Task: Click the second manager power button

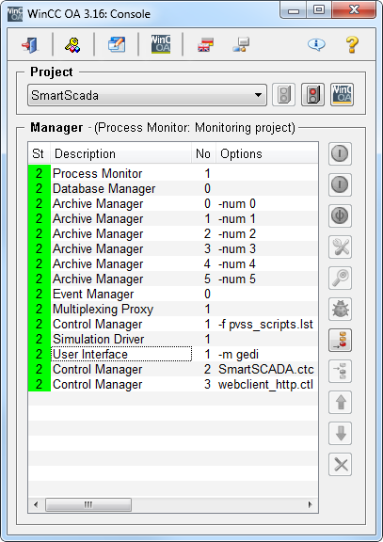Action: [x=340, y=184]
